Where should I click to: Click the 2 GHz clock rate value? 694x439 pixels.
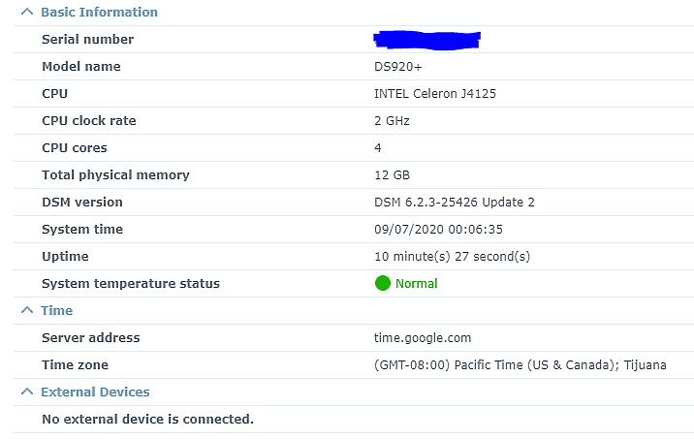[392, 121]
